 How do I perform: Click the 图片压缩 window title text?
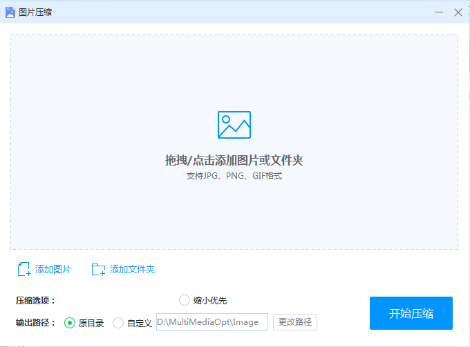[x=35, y=12]
